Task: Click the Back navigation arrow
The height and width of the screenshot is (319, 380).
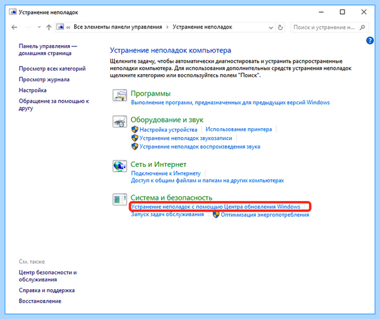Action: [x=15, y=27]
